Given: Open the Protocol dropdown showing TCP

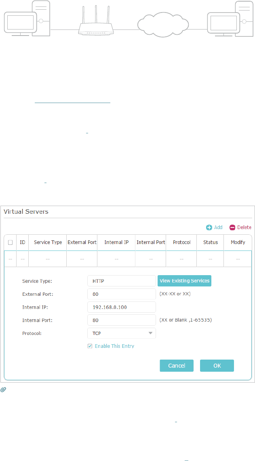Looking at the screenshot, I should pyautogui.click(x=122, y=333).
